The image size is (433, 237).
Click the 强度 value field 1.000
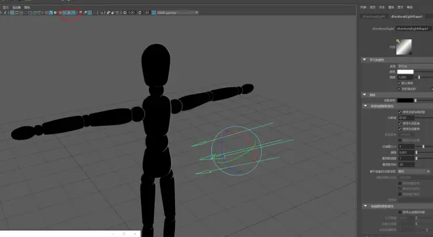pos(405,77)
